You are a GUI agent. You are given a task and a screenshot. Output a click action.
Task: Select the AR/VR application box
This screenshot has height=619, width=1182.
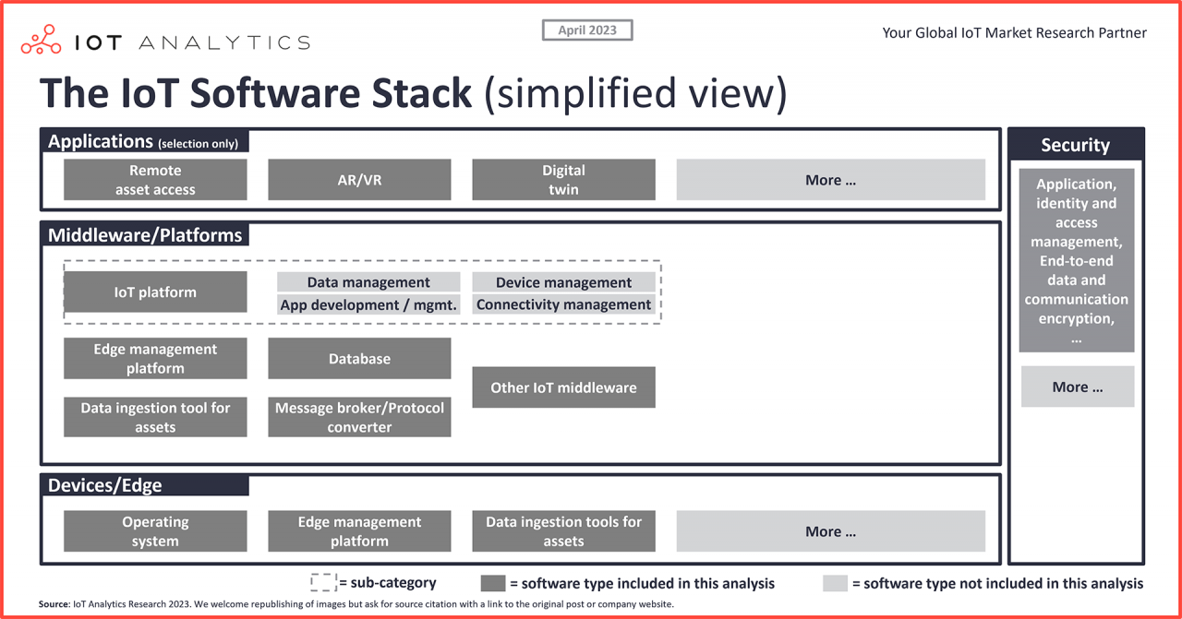click(359, 179)
